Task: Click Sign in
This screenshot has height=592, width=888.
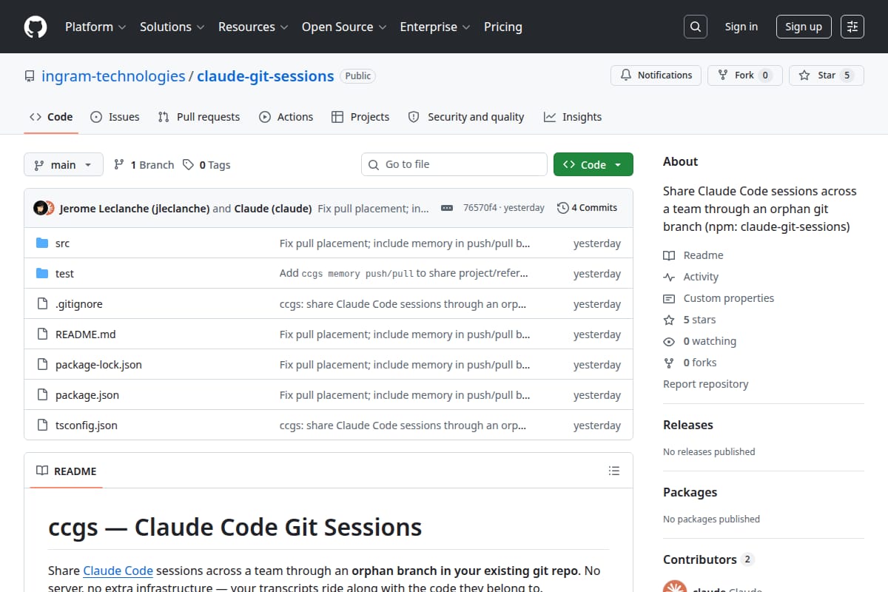Action: point(741,27)
